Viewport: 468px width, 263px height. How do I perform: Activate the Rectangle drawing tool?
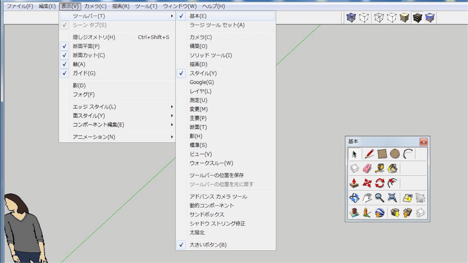tap(381, 154)
